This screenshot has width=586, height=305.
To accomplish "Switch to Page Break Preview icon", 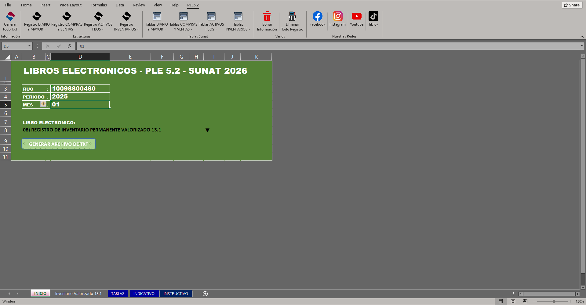I will (x=525, y=301).
